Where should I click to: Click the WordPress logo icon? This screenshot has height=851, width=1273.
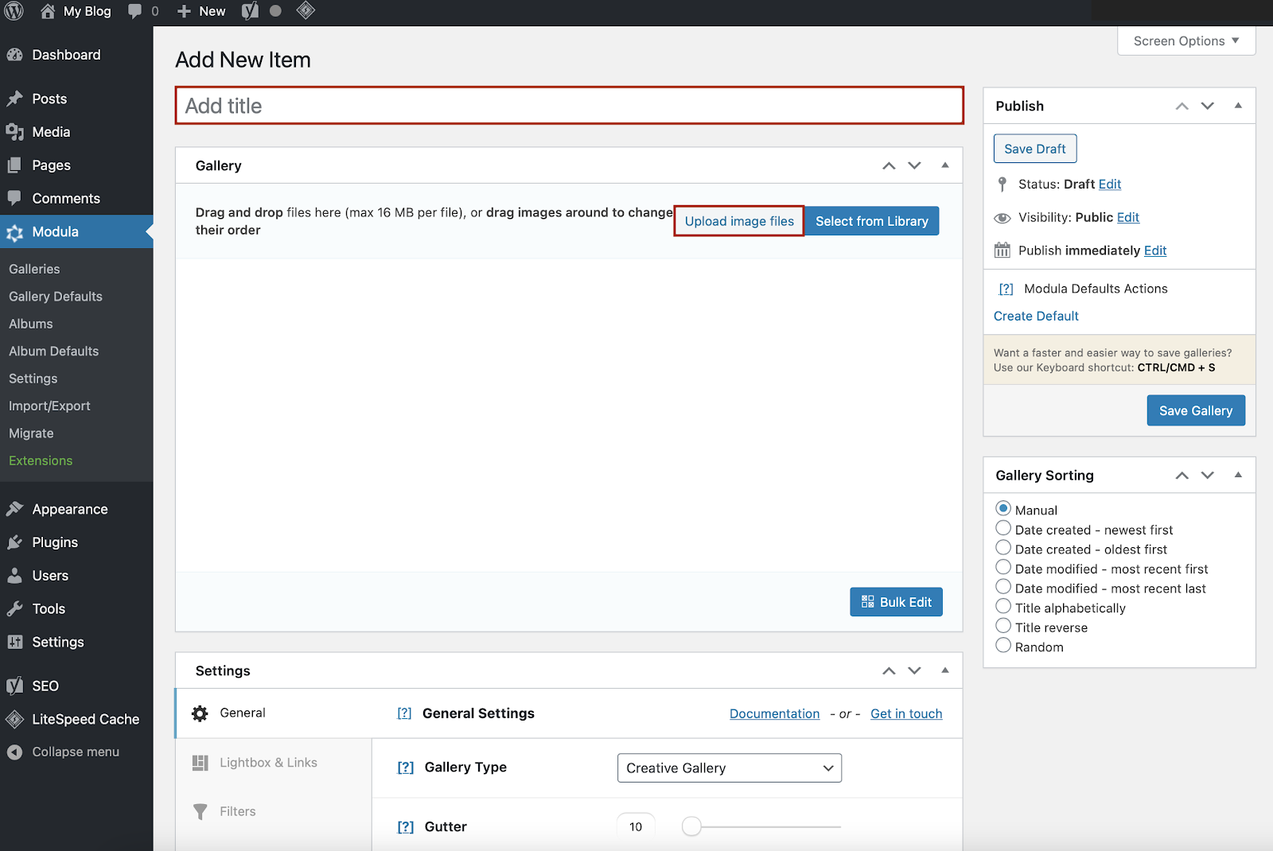point(14,11)
